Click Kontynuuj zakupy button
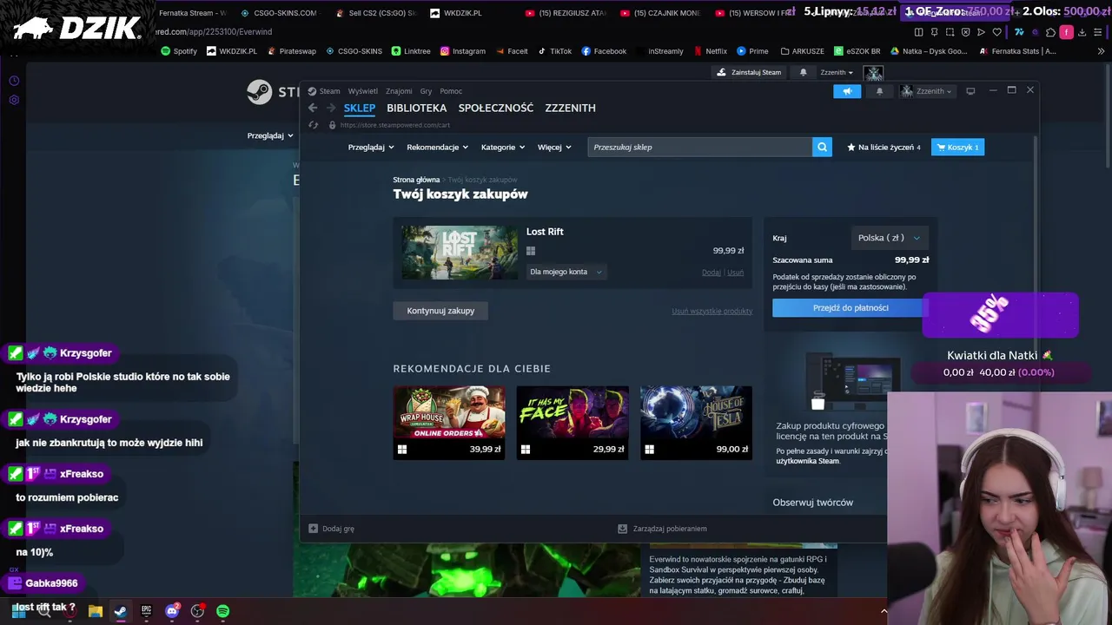The height and width of the screenshot is (625, 1112). click(440, 311)
